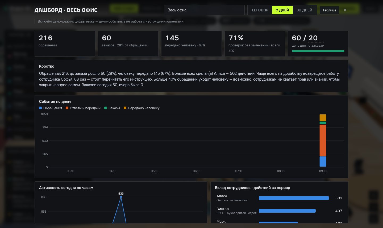Image resolution: width=383 pixels, height=228 pixels.
Task: Toggle the blue Обращения legend swatch
Action: click(x=40, y=108)
